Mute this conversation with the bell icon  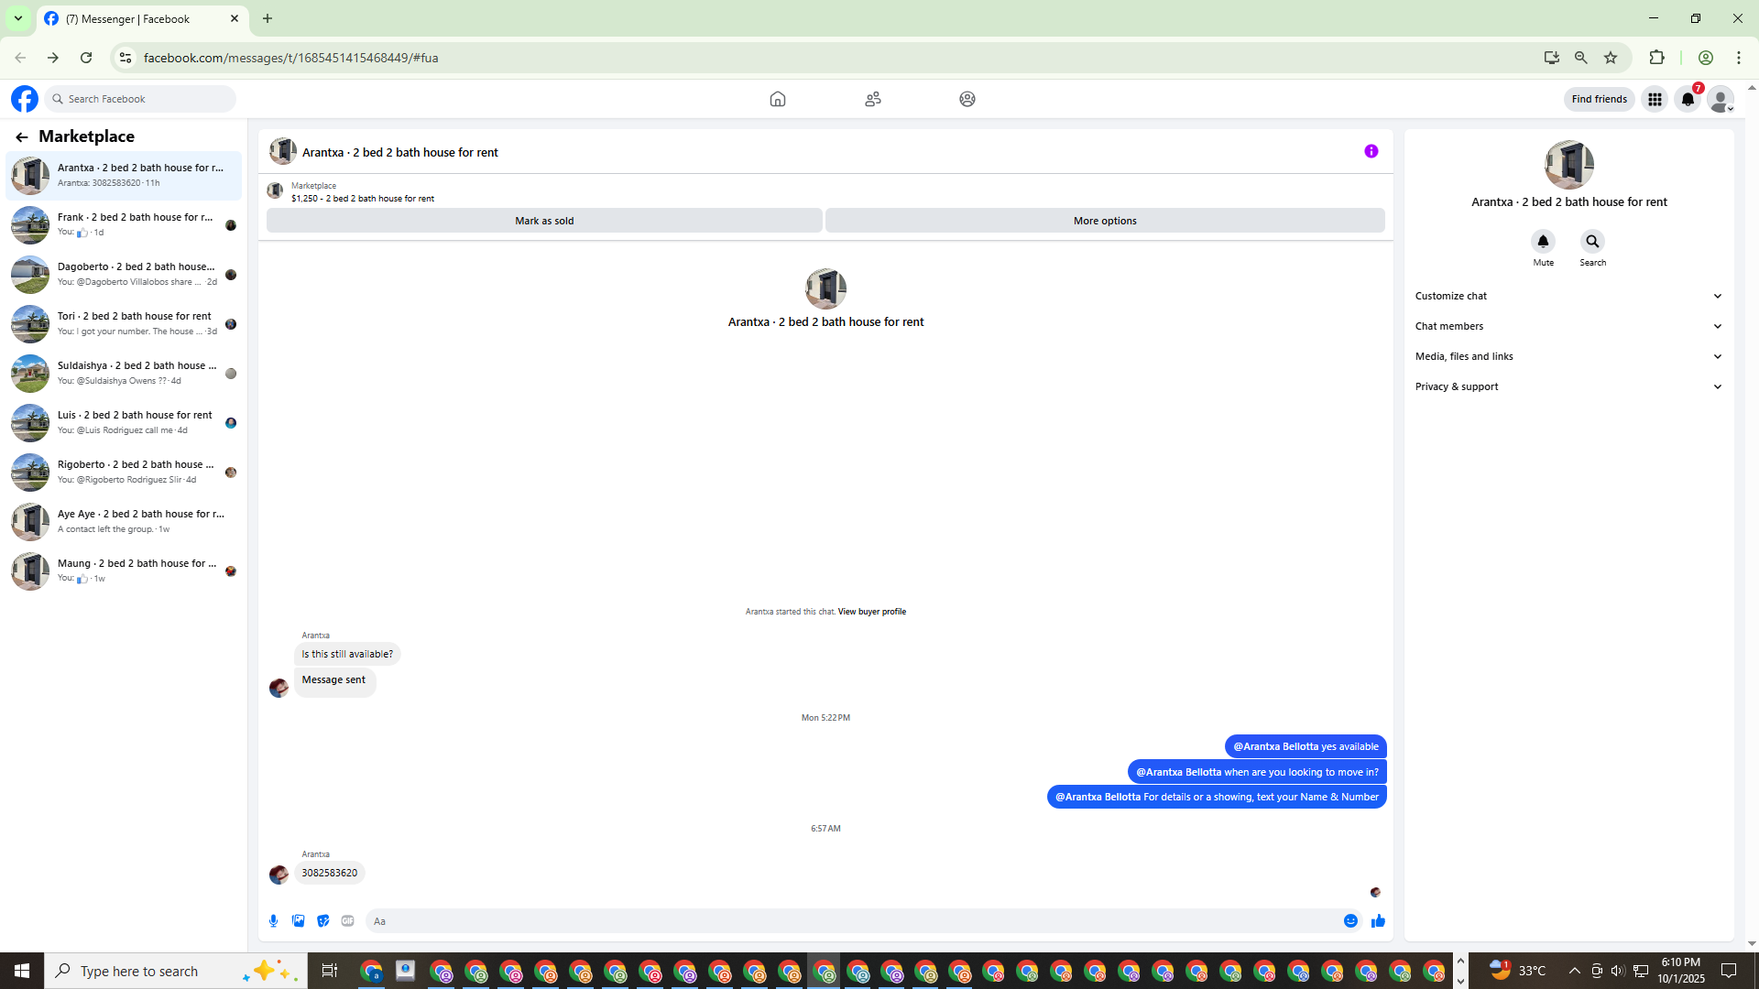[x=1544, y=241]
